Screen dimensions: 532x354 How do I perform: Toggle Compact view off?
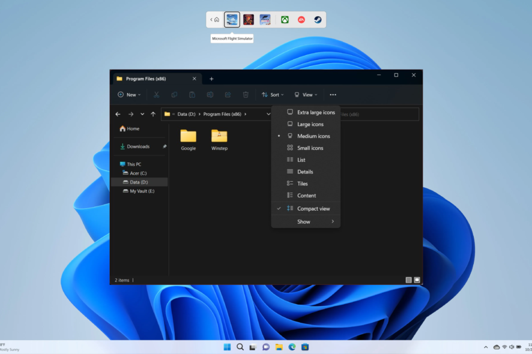[313, 208]
